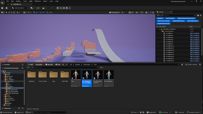Open viewport settings gear menu
This screenshot has width=203, height=114.
click(147, 13)
